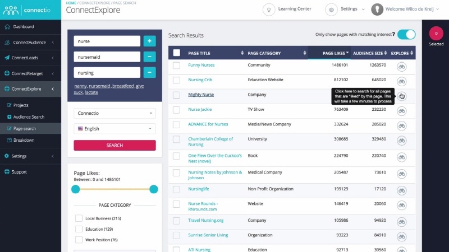Image resolution: width=449 pixels, height=252 pixels.
Task: Add a keyword with the plus button
Action: 149,41
